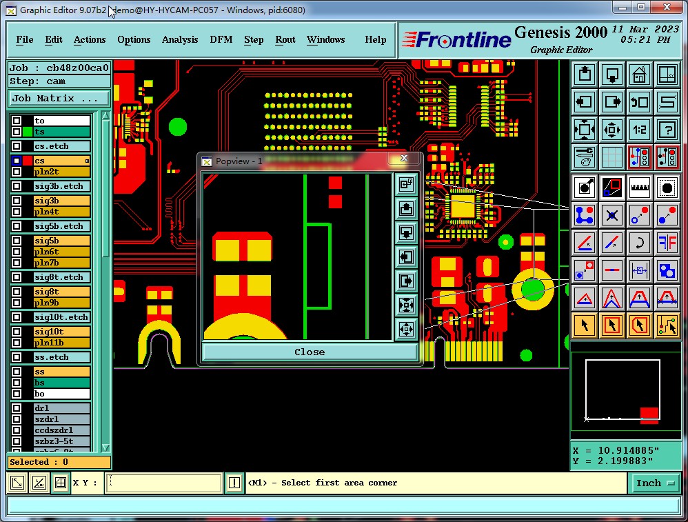Image resolution: width=688 pixels, height=522 pixels.
Task: Open the Inch units dropdown
Action: (x=655, y=483)
